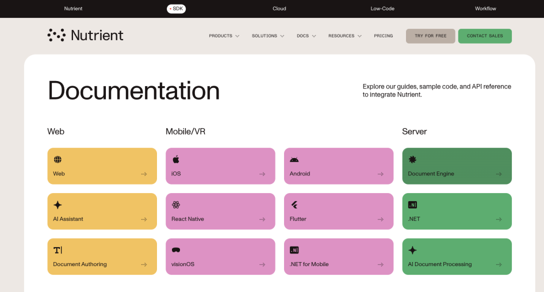
Task: Click the text cursor icon on Document Authoring
Action: tap(58, 250)
